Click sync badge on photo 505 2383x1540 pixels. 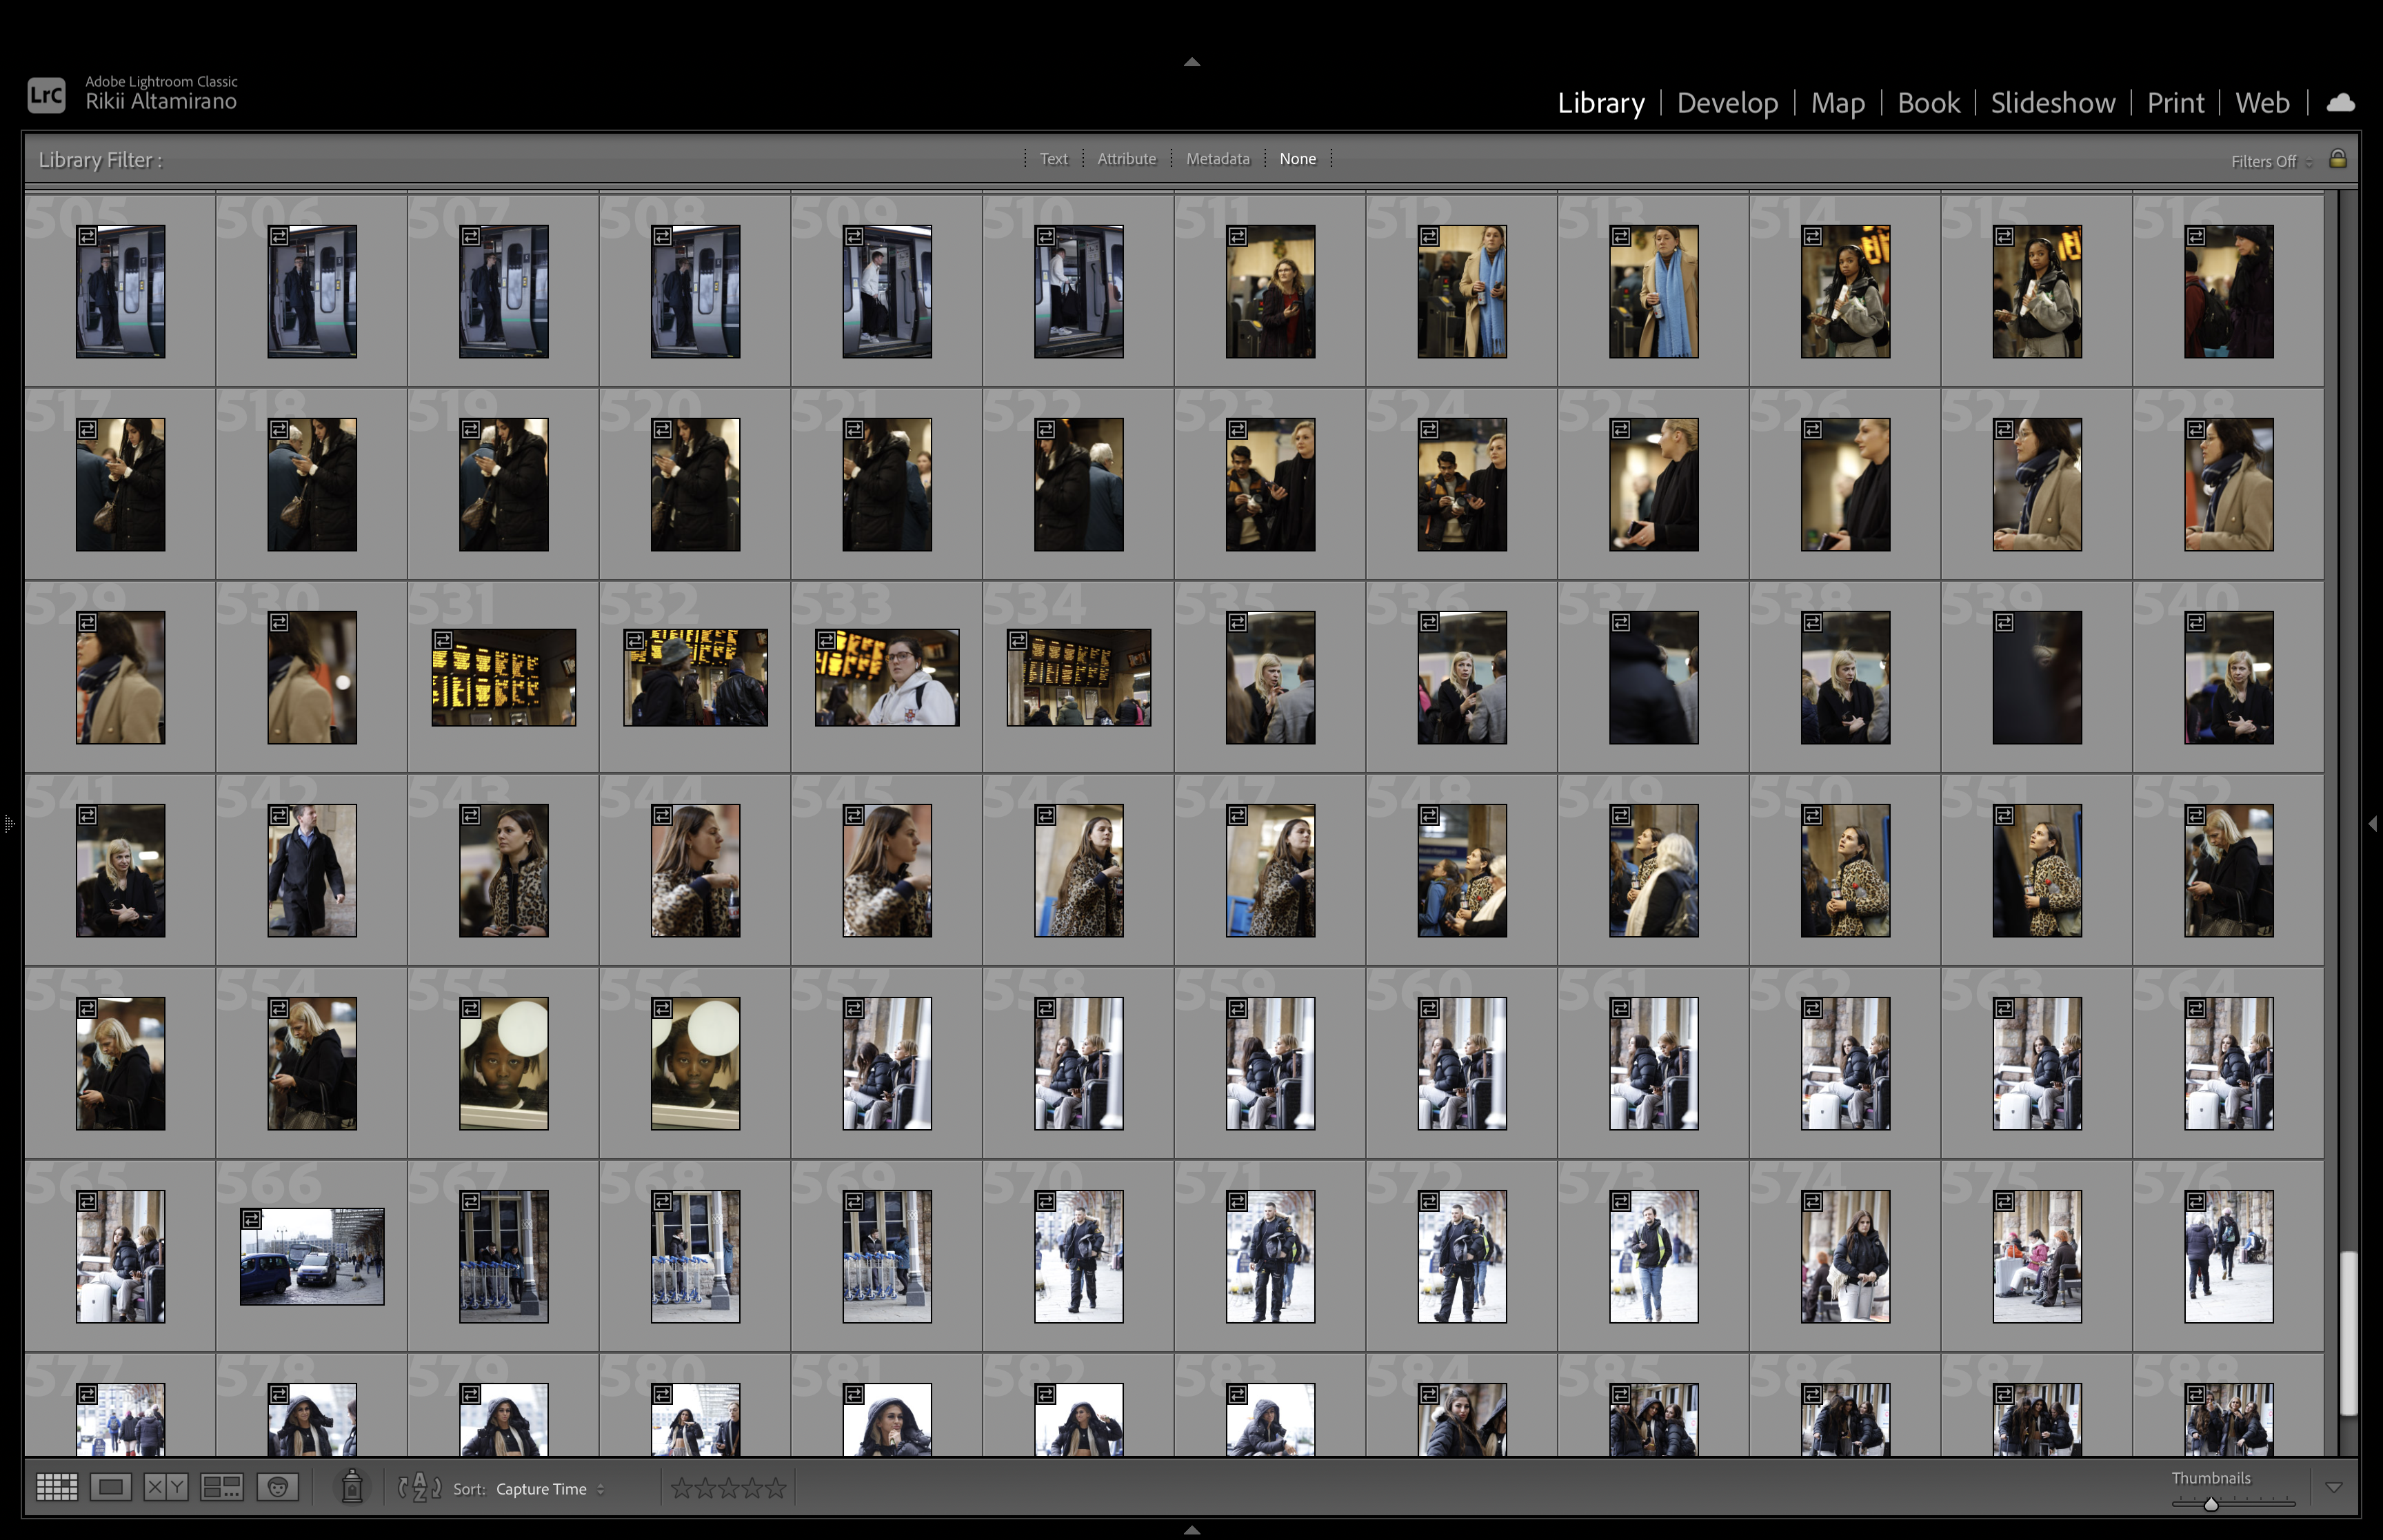click(88, 236)
